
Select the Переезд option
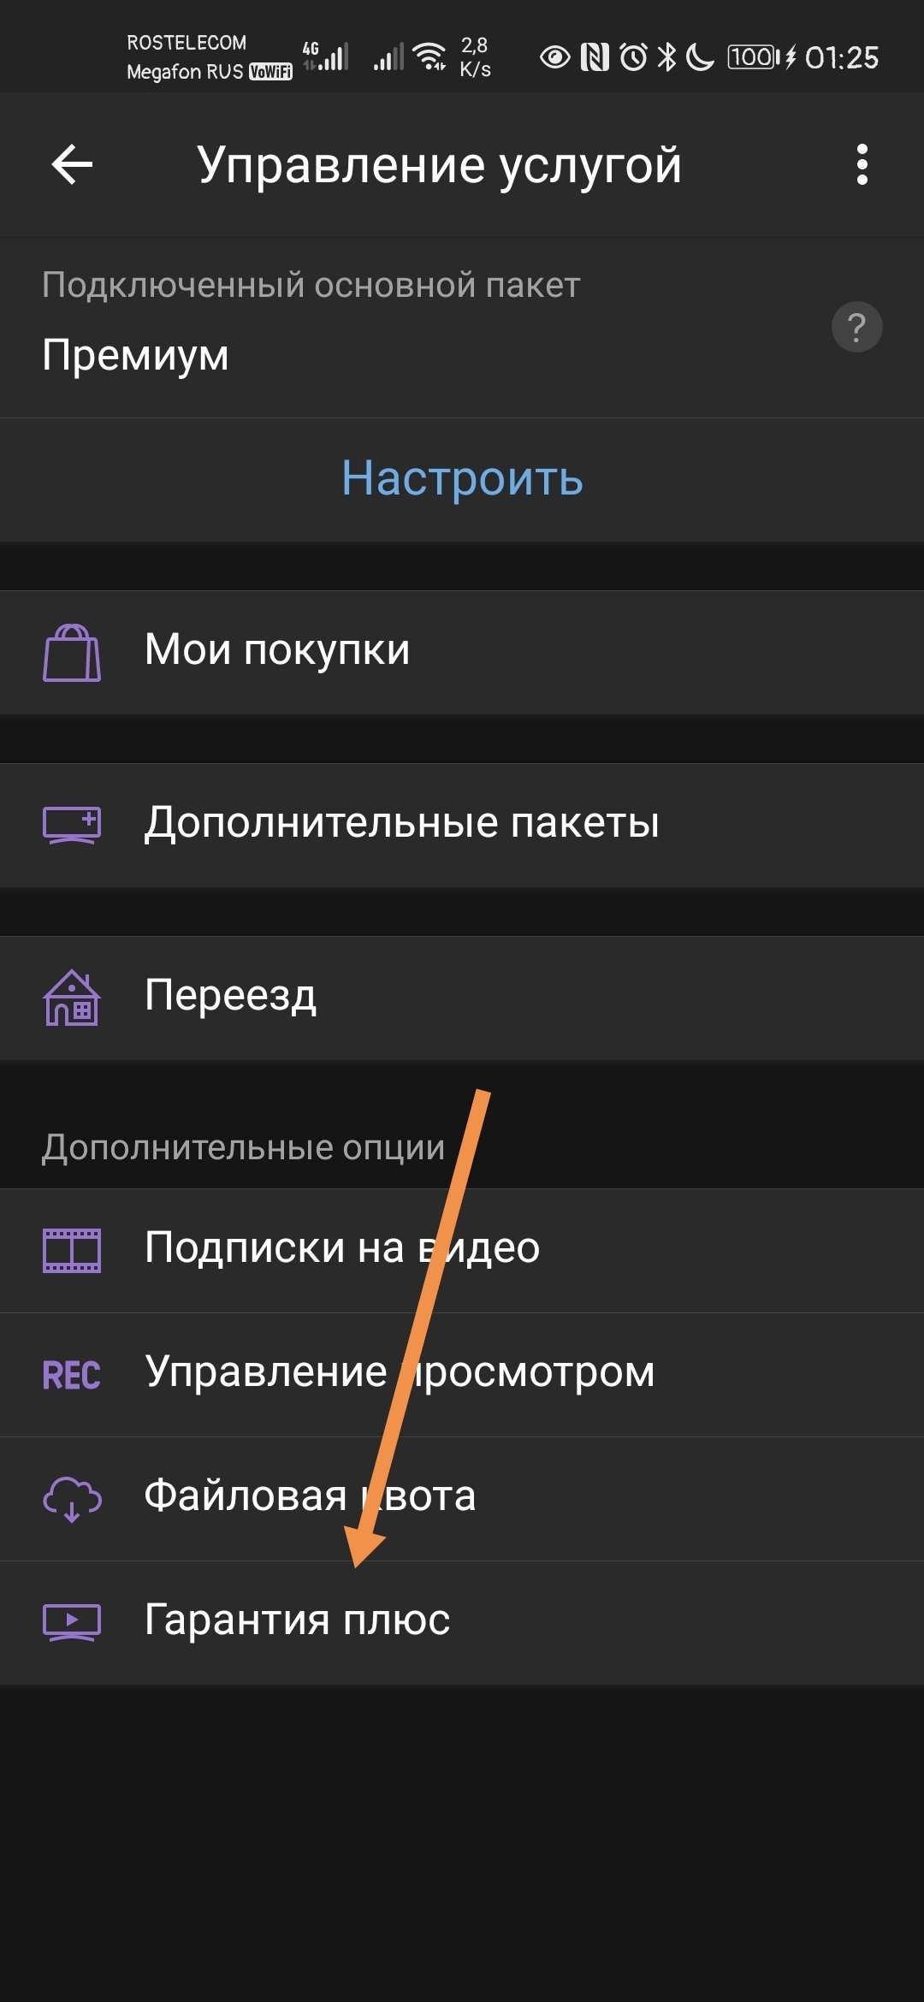pos(462,998)
